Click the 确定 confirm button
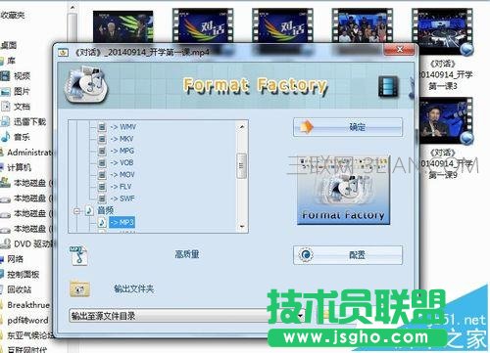The height and width of the screenshot is (353, 490). pos(348,127)
